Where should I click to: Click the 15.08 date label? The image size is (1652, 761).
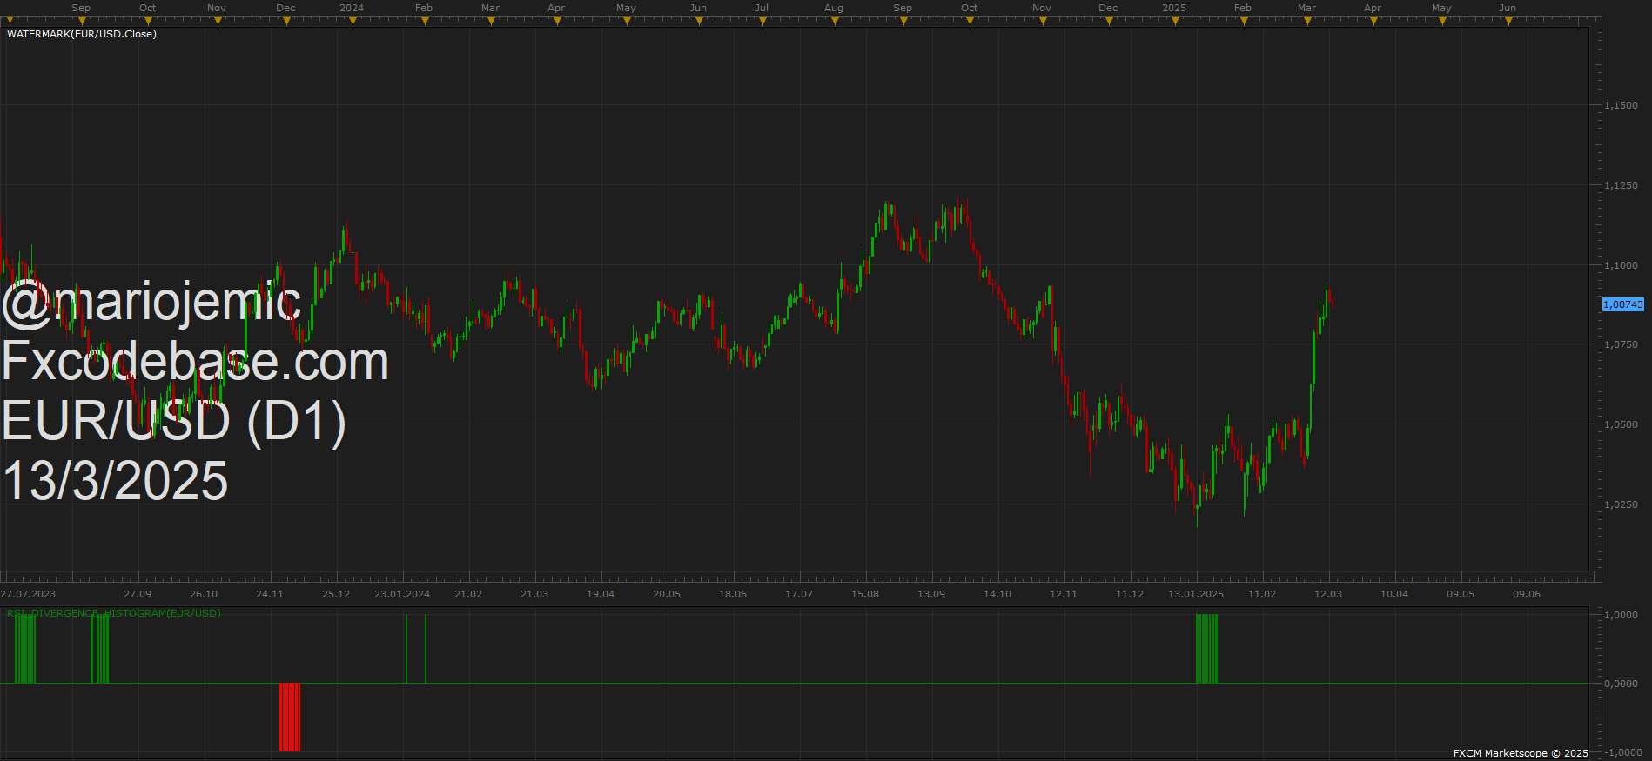click(x=865, y=594)
